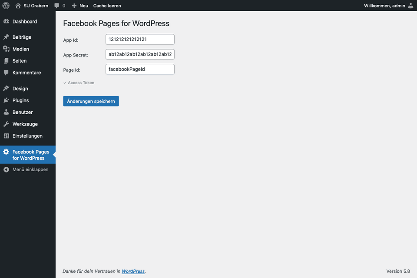Click the comments bubble icon in admin bar

tap(56, 6)
